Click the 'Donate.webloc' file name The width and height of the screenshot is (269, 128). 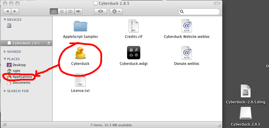187,64
